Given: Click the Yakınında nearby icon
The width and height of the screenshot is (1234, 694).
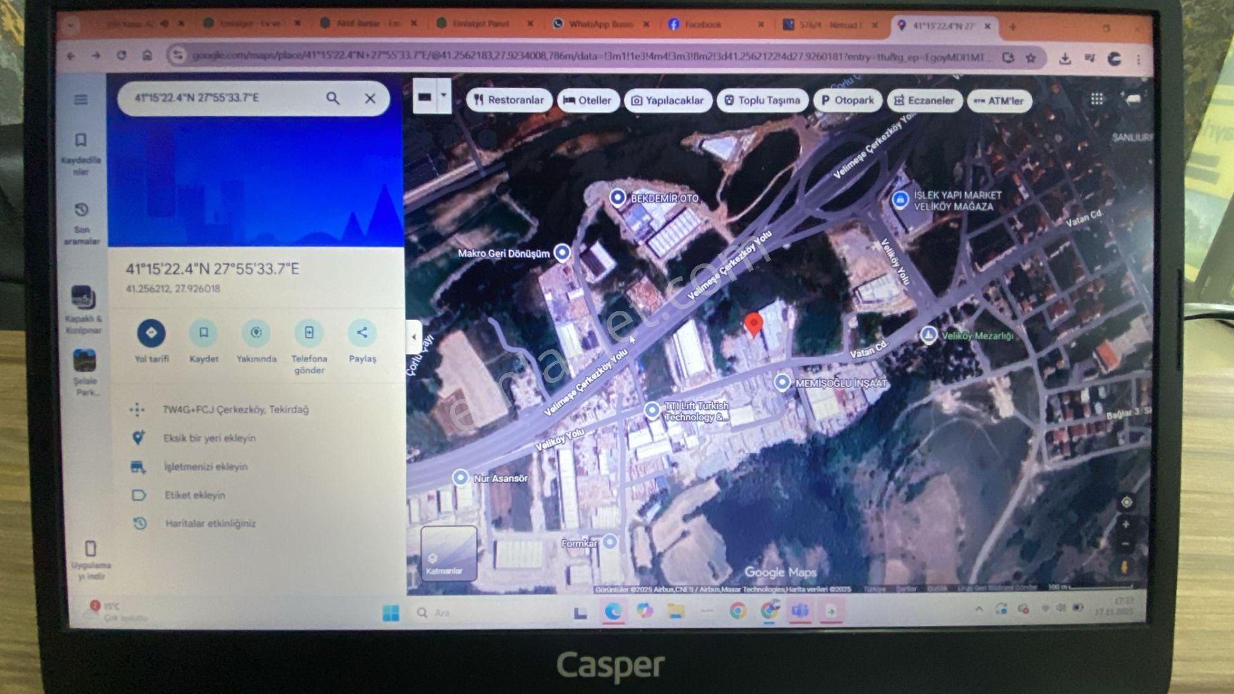Looking at the screenshot, I should 256,333.
